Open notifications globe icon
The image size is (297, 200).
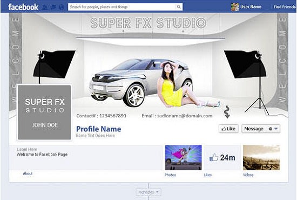[62, 7]
